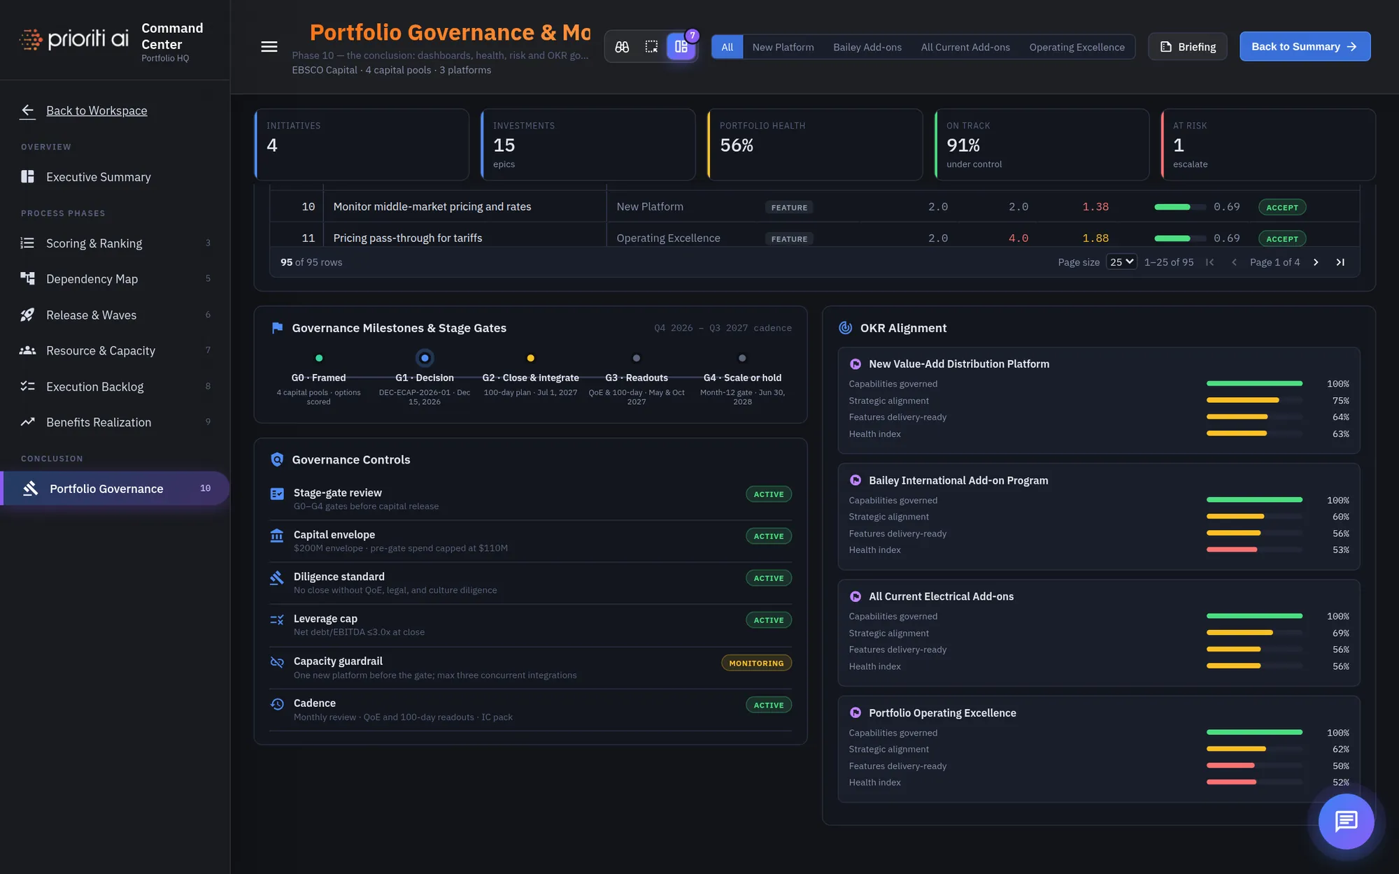Click the Dependency Map icon
This screenshot has height=874, width=1399.
click(x=28, y=278)
